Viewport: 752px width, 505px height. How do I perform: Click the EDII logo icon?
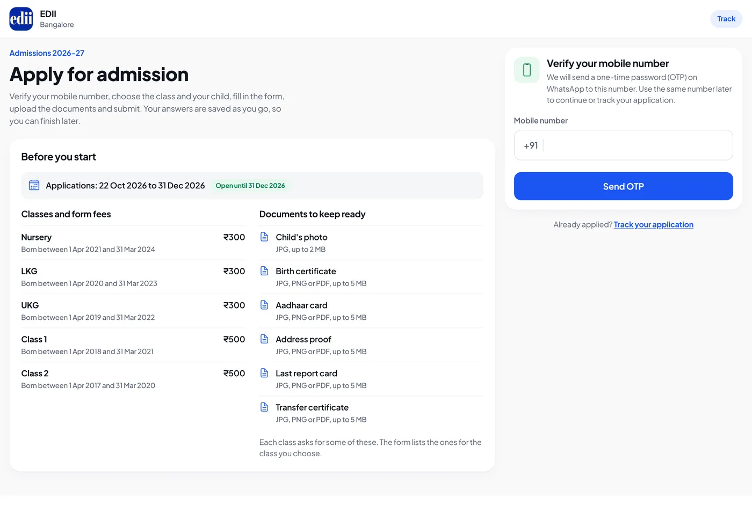pyautogui.click(x=21, y=19)
